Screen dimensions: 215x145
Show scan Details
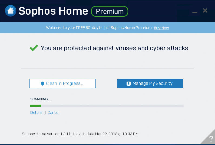click(x=36, y=112)
